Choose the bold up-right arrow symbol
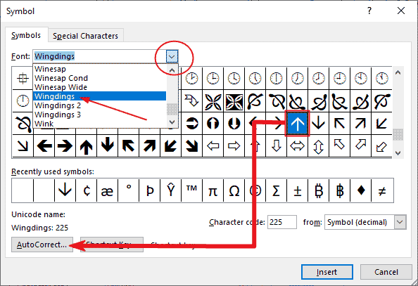This screenshot has width=418, height=286. click(x=149, y=145)
